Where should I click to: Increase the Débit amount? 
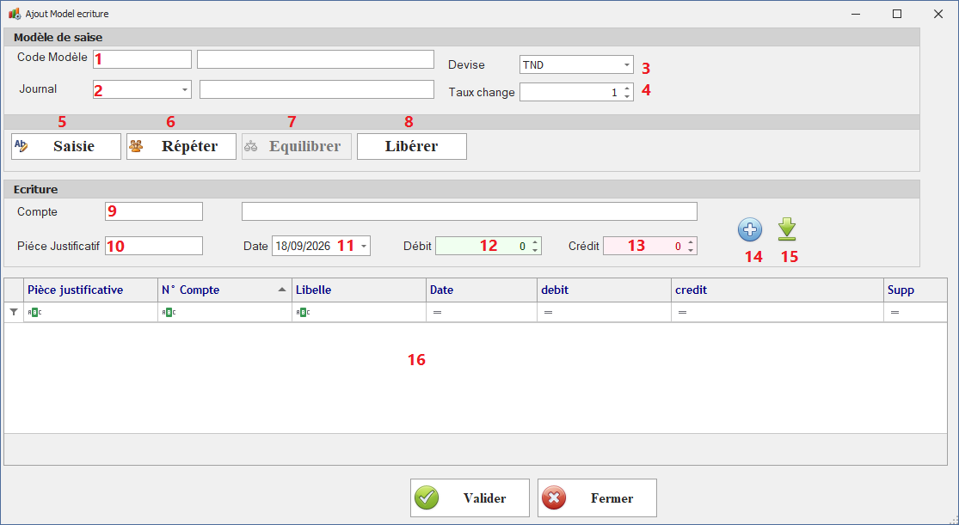click(x=535, y=242)
